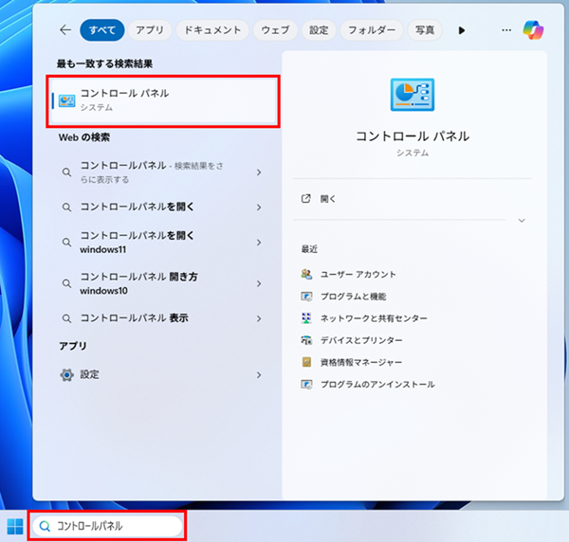Viewport: 569px width, 542px height.
Task: Click the back arrow in search panel
Action: (x=64, y=30)
